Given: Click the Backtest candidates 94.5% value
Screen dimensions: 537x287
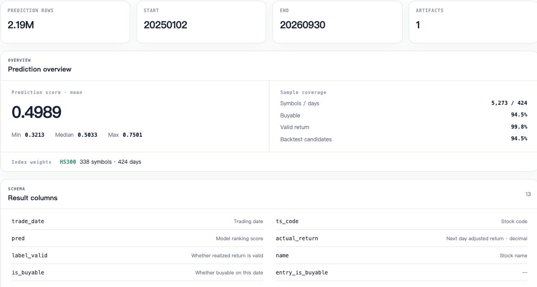Looking at the screenshot, I should tap(519, 139).
